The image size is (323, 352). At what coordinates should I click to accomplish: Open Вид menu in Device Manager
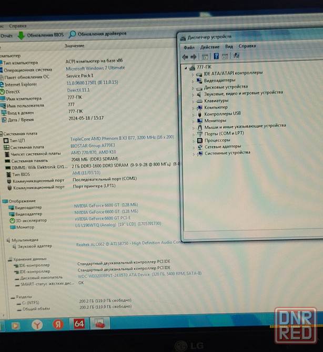coord(229,46)
